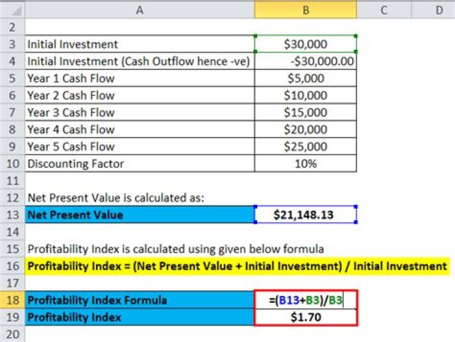Click the $25,000 cell
Image resolution: width=455 pixels, height=342 pixels.
coord(306,146)
